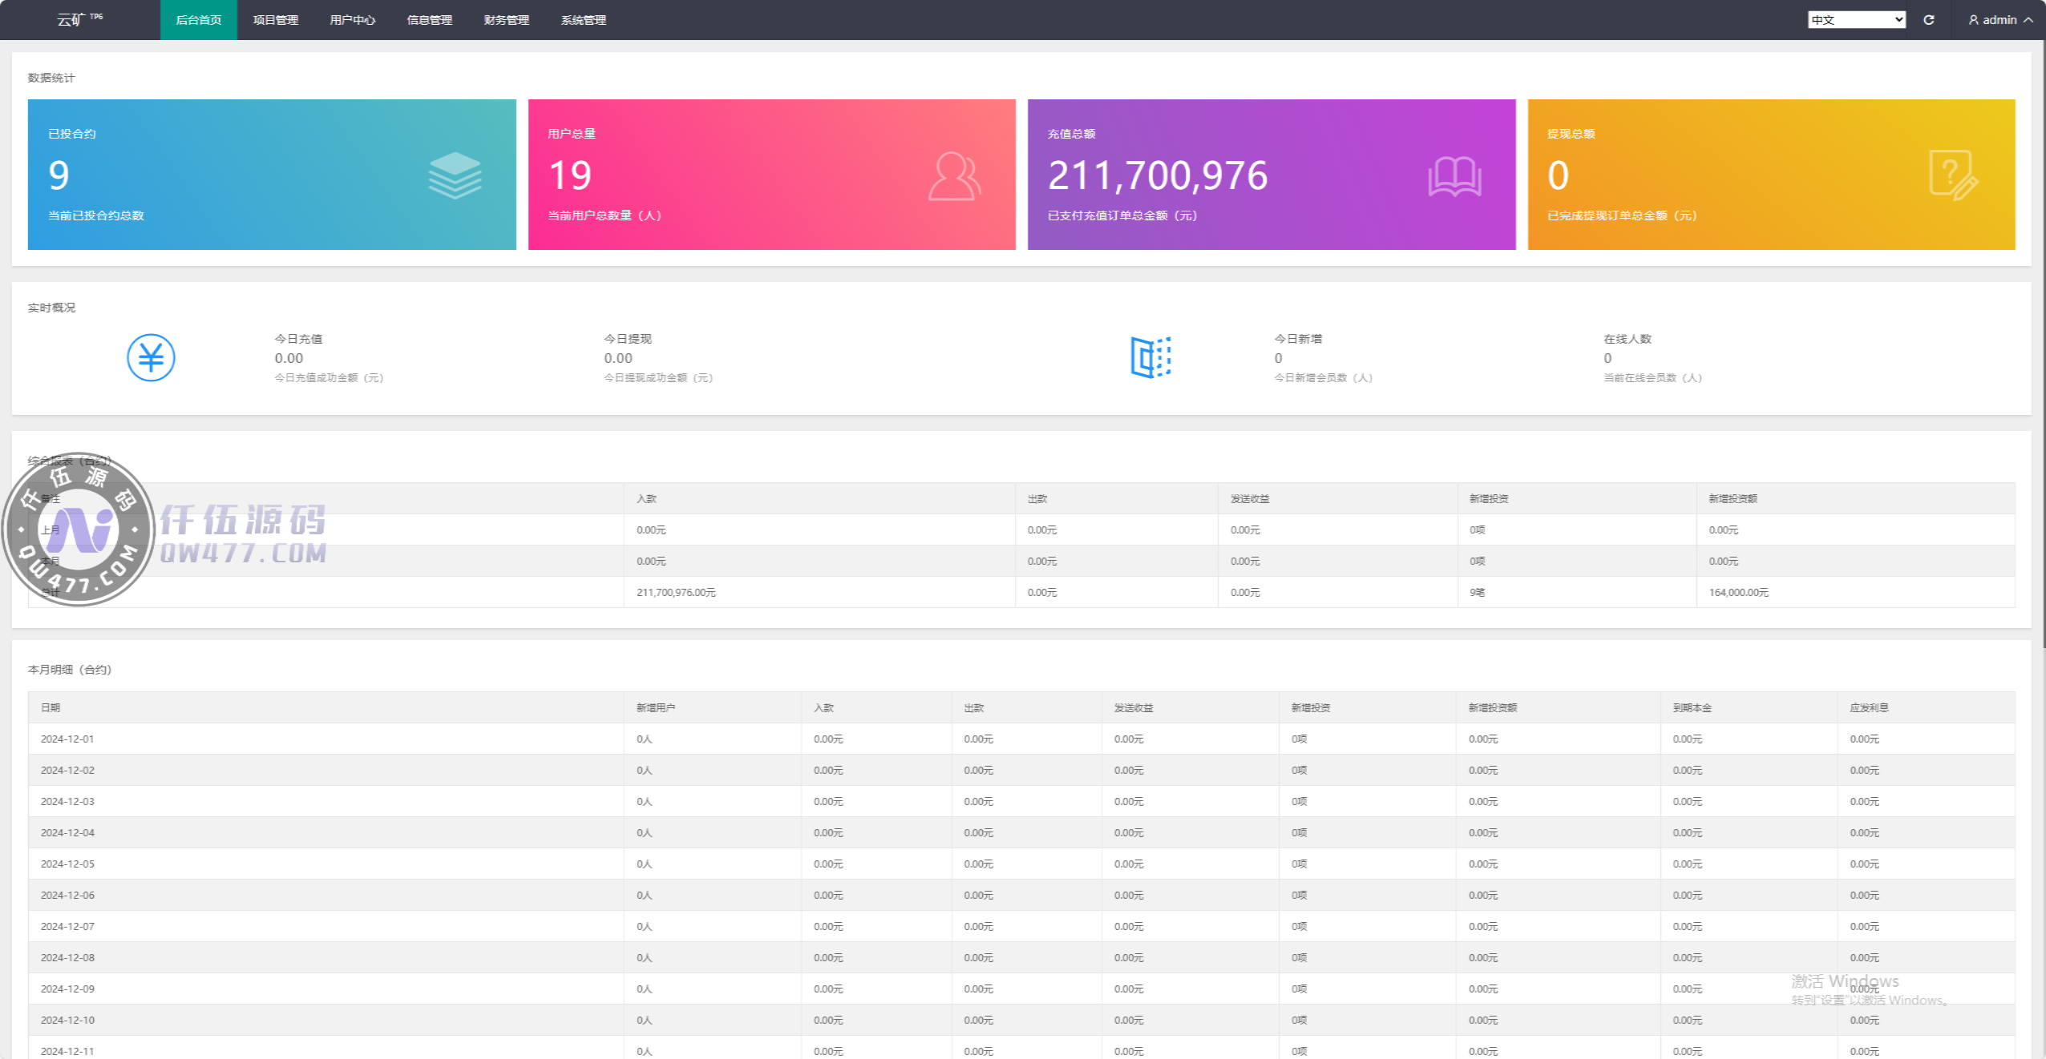Viewport: 2046px width, 1059px height.
Task: Open the 中文 language dropdown
Action: pyautogui.click(x=1856, y=20)
